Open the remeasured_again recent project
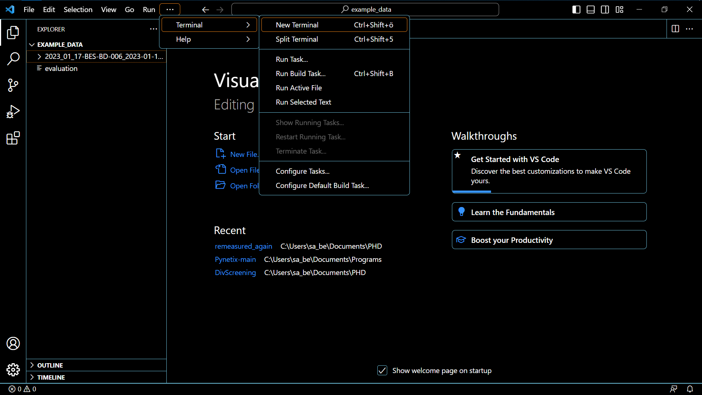702x395 pixels. click(x=243, y=246)
